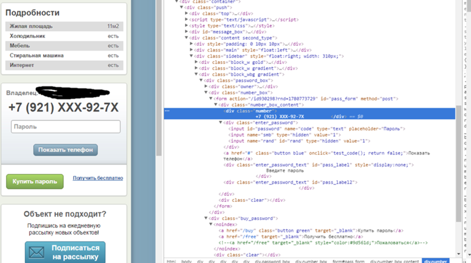Select the a href="/buy" element row

[x=311, y=231]
